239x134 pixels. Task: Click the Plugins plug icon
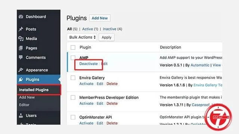pos(21,79)
